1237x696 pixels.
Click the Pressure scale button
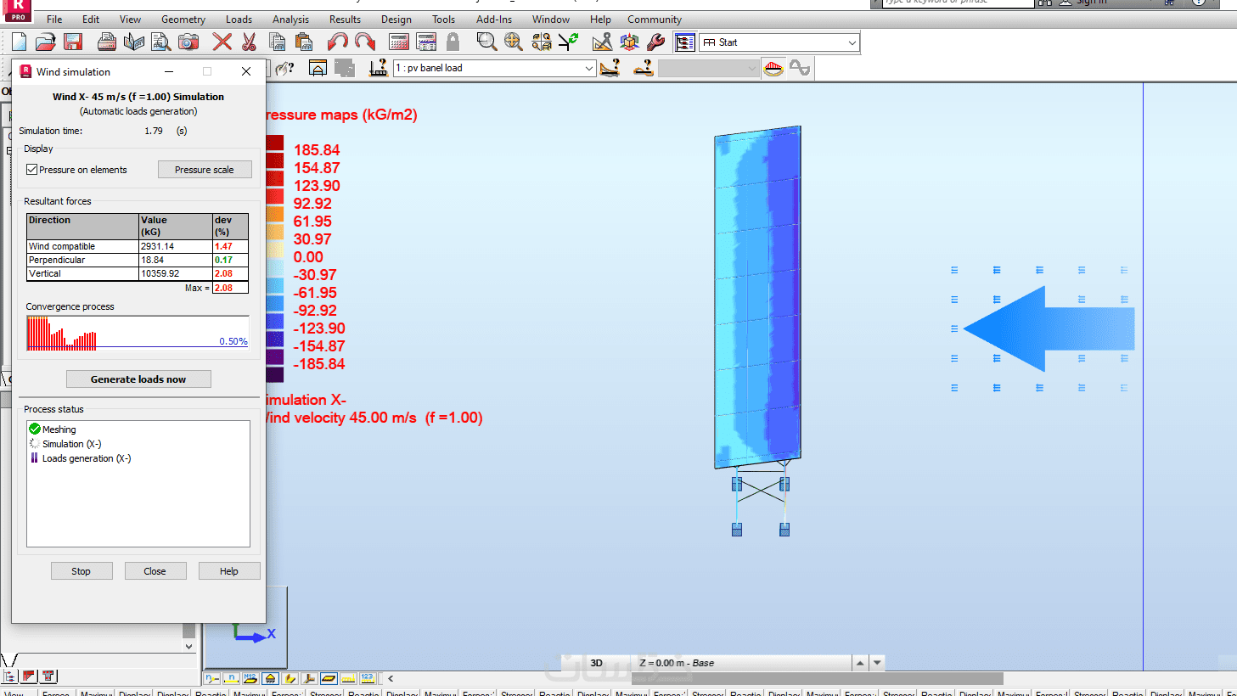pos(205,170)
